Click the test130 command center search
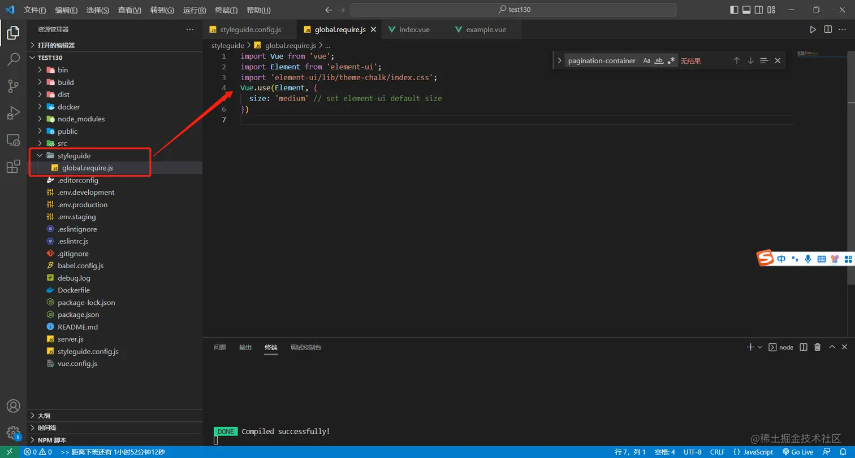 [513, 10]
